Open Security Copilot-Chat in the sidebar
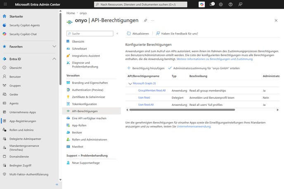This screenshot has width=284, height=189. pyautogui.click(x=23, y=34)
